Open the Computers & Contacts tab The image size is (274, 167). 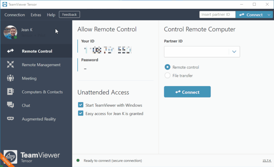click(36, 92)
